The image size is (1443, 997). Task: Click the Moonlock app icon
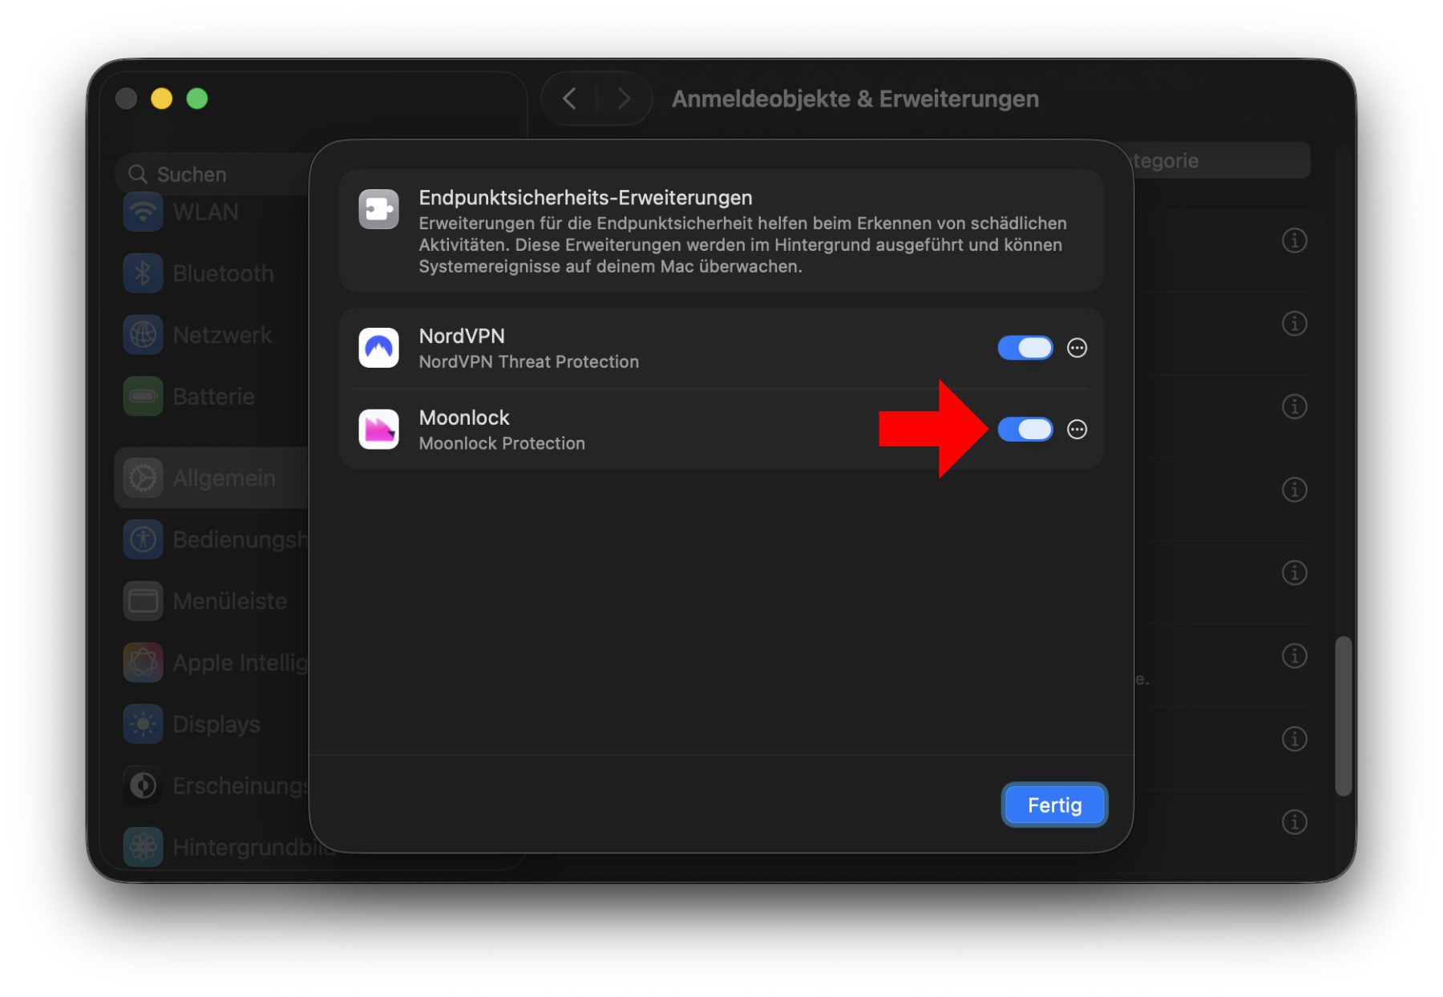click(x=378, y=430)
